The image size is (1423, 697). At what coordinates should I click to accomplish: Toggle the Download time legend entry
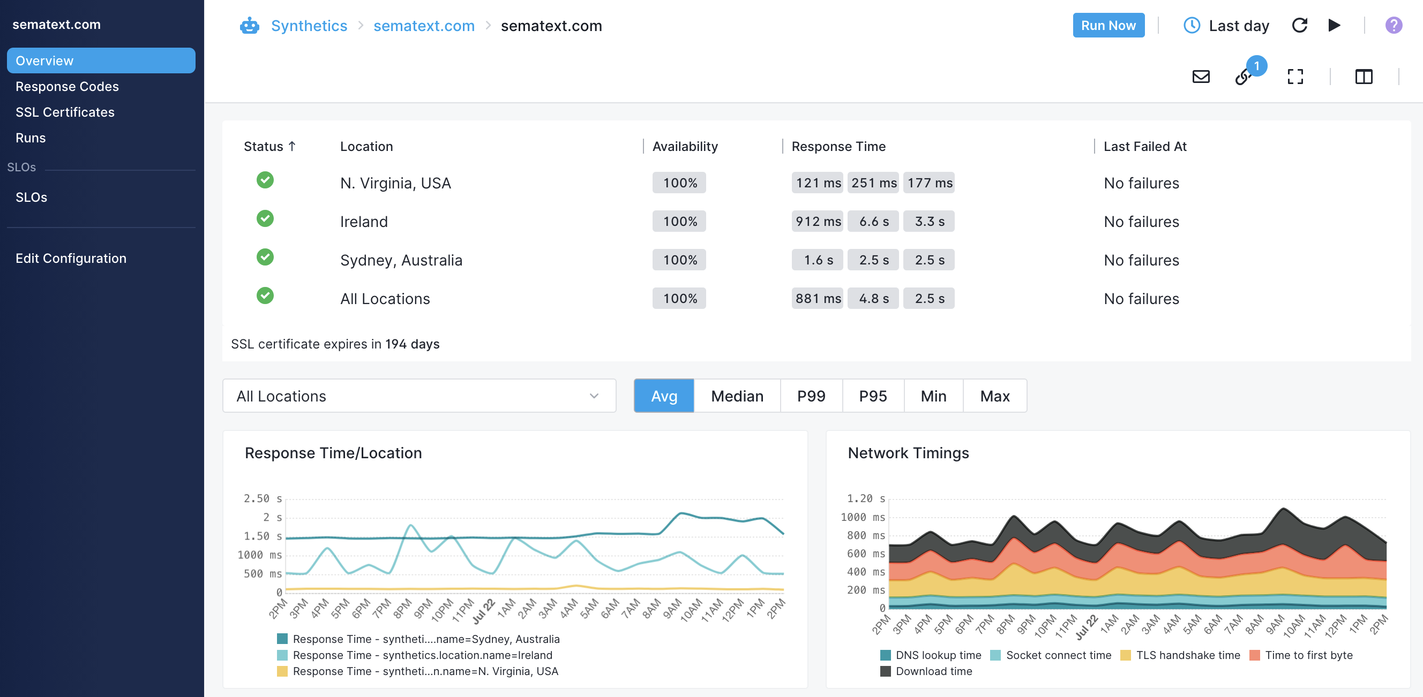[x=926, y=671]
